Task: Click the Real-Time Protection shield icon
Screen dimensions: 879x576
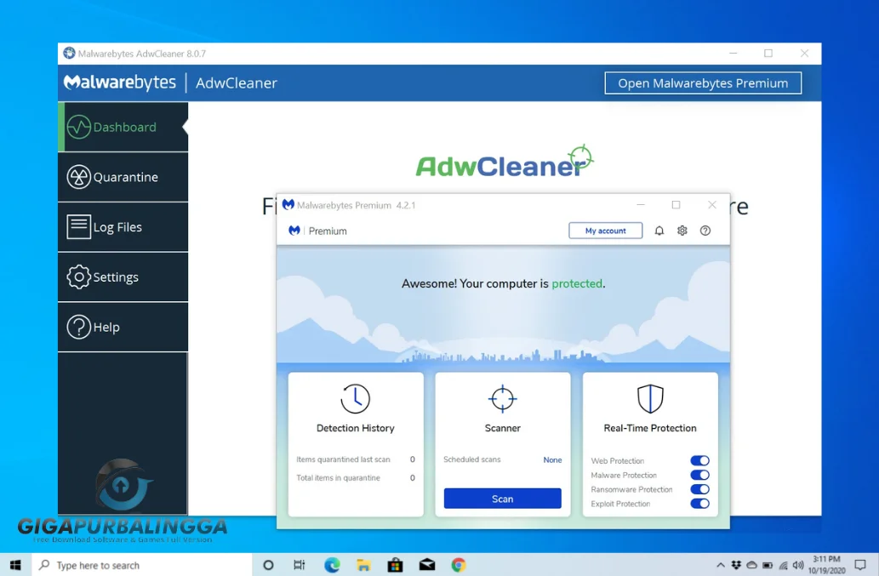Action: point(649,399)
